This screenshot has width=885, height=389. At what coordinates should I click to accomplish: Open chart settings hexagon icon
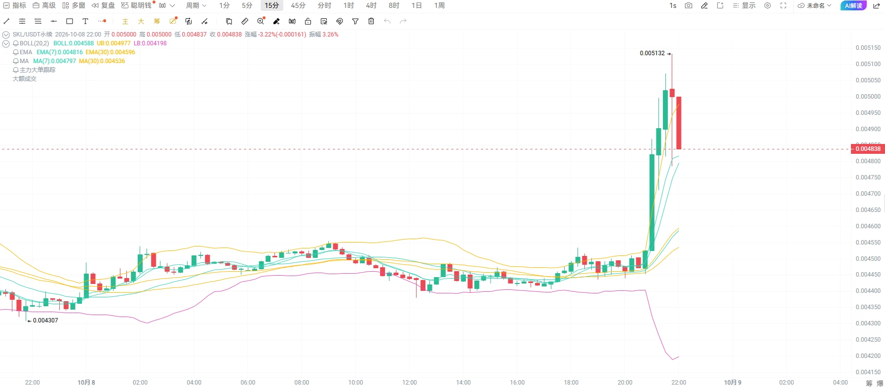pyautogui.click(x=768, y=5)
